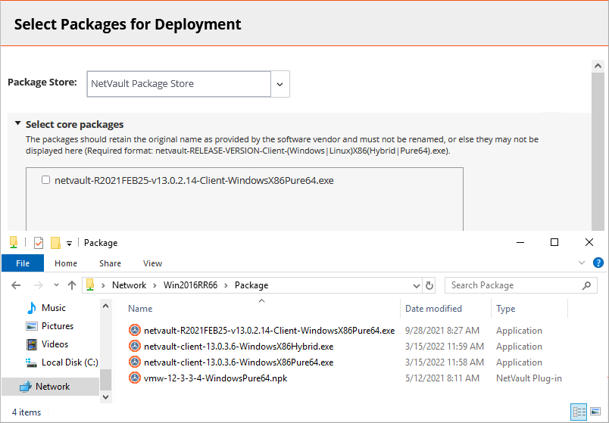Image resolution: width=609 pixels, height=423 pixels.
Task: Click Package in the address breadcrumb
Action: coord(251,285)
